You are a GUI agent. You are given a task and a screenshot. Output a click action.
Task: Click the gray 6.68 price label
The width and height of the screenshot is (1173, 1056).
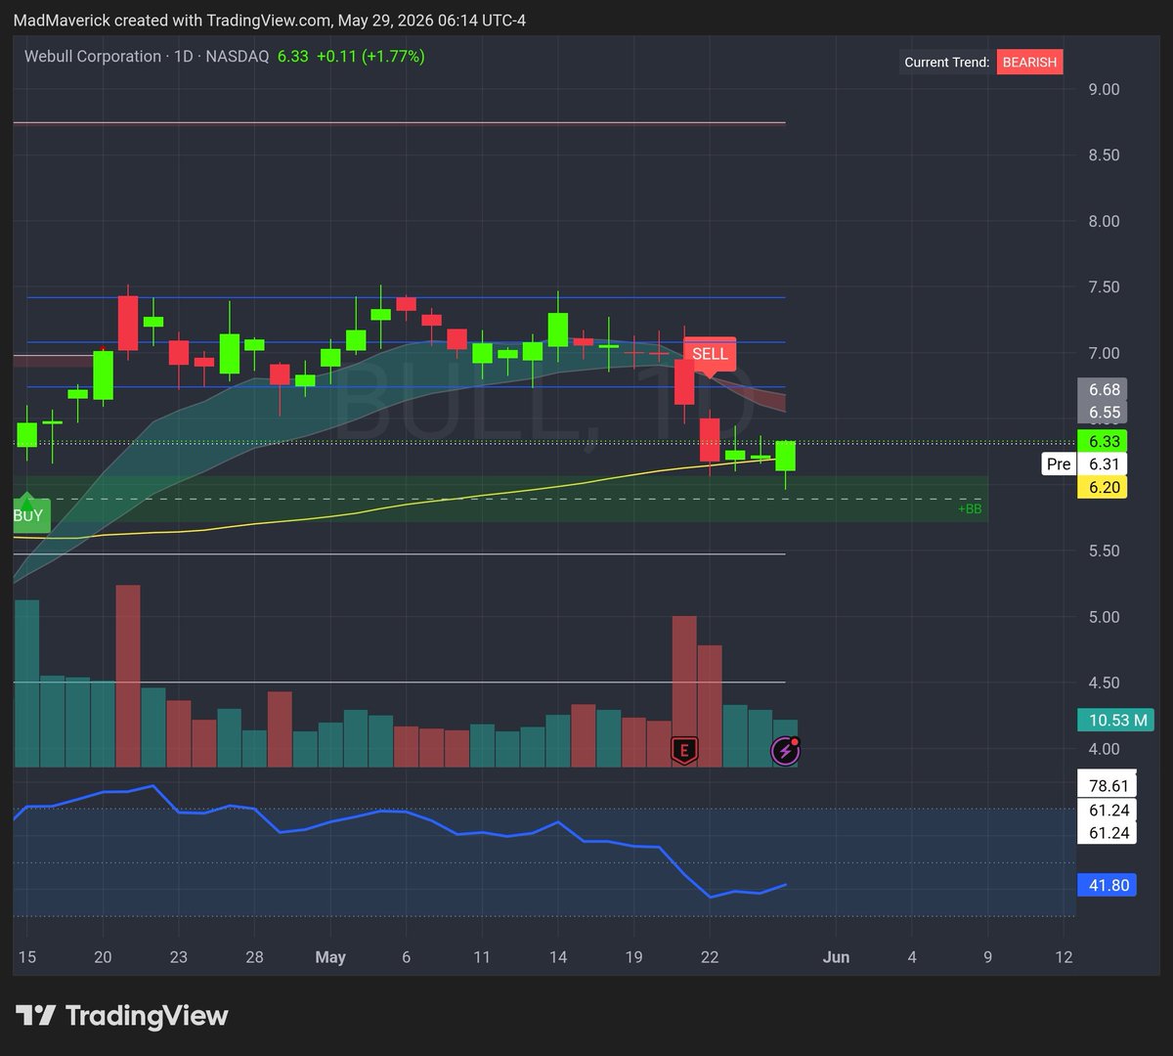tap(1101, 390)
